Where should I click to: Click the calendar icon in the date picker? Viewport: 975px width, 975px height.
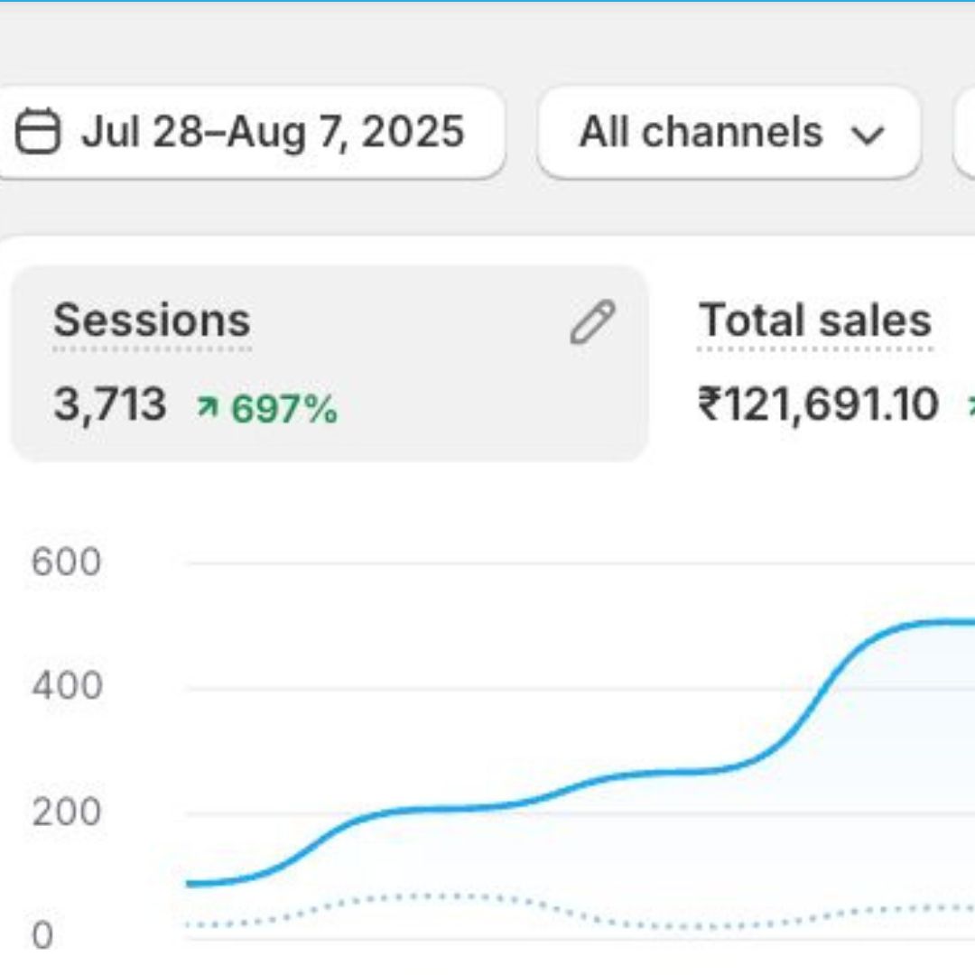point(38,133)
